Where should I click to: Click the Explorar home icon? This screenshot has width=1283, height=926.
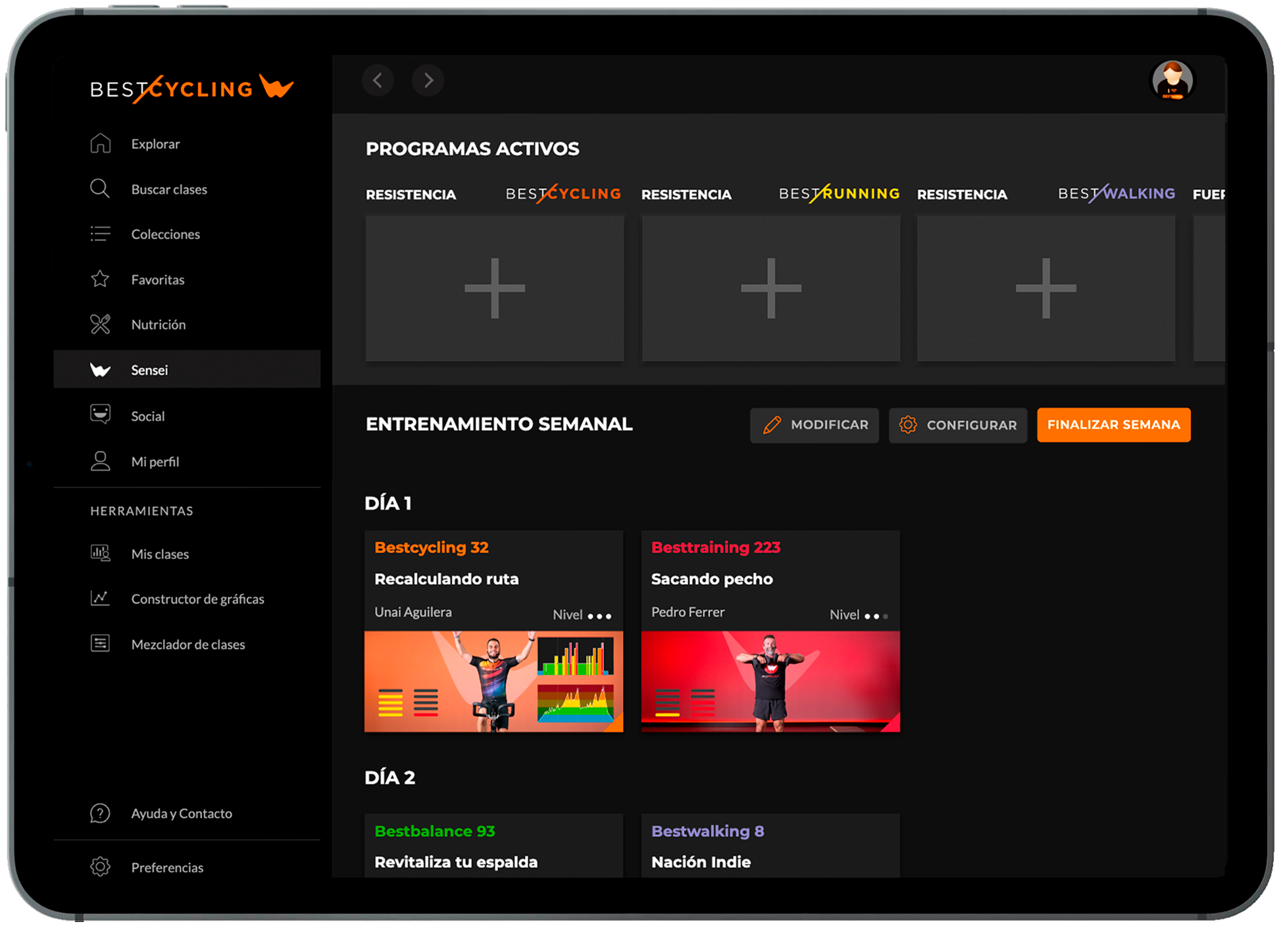pyautogui.click(x=100, y=143)
